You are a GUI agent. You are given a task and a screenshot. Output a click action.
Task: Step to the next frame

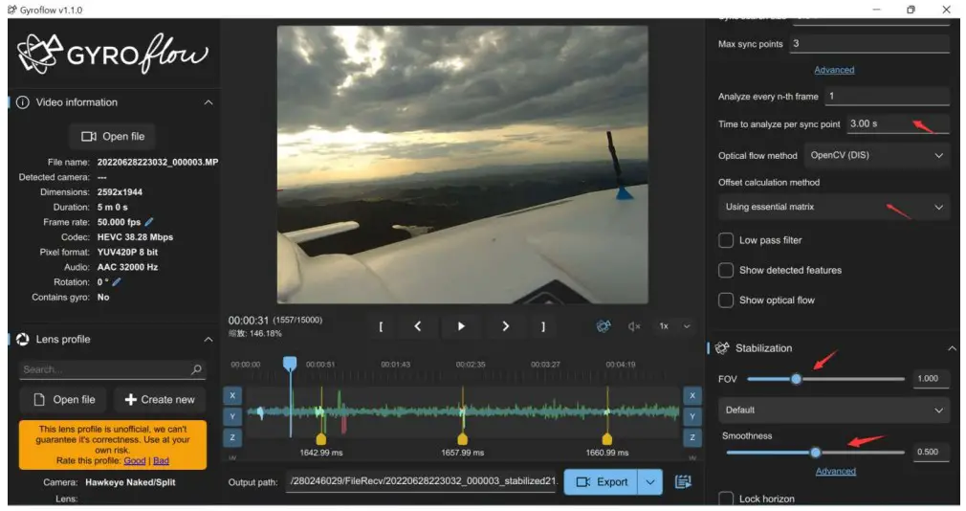pyautogui.click(x=505, y=326)
